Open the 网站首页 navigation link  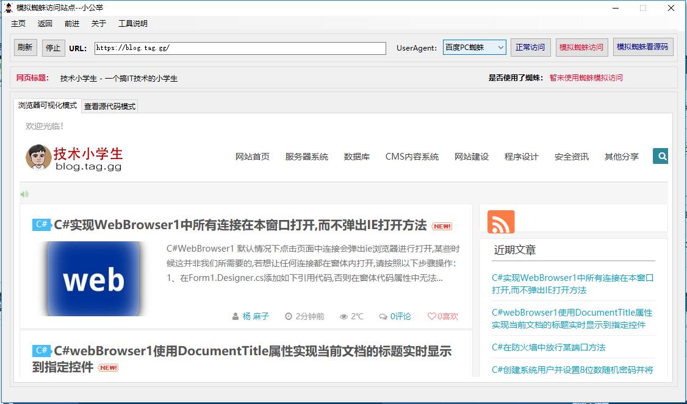point(253,156)
